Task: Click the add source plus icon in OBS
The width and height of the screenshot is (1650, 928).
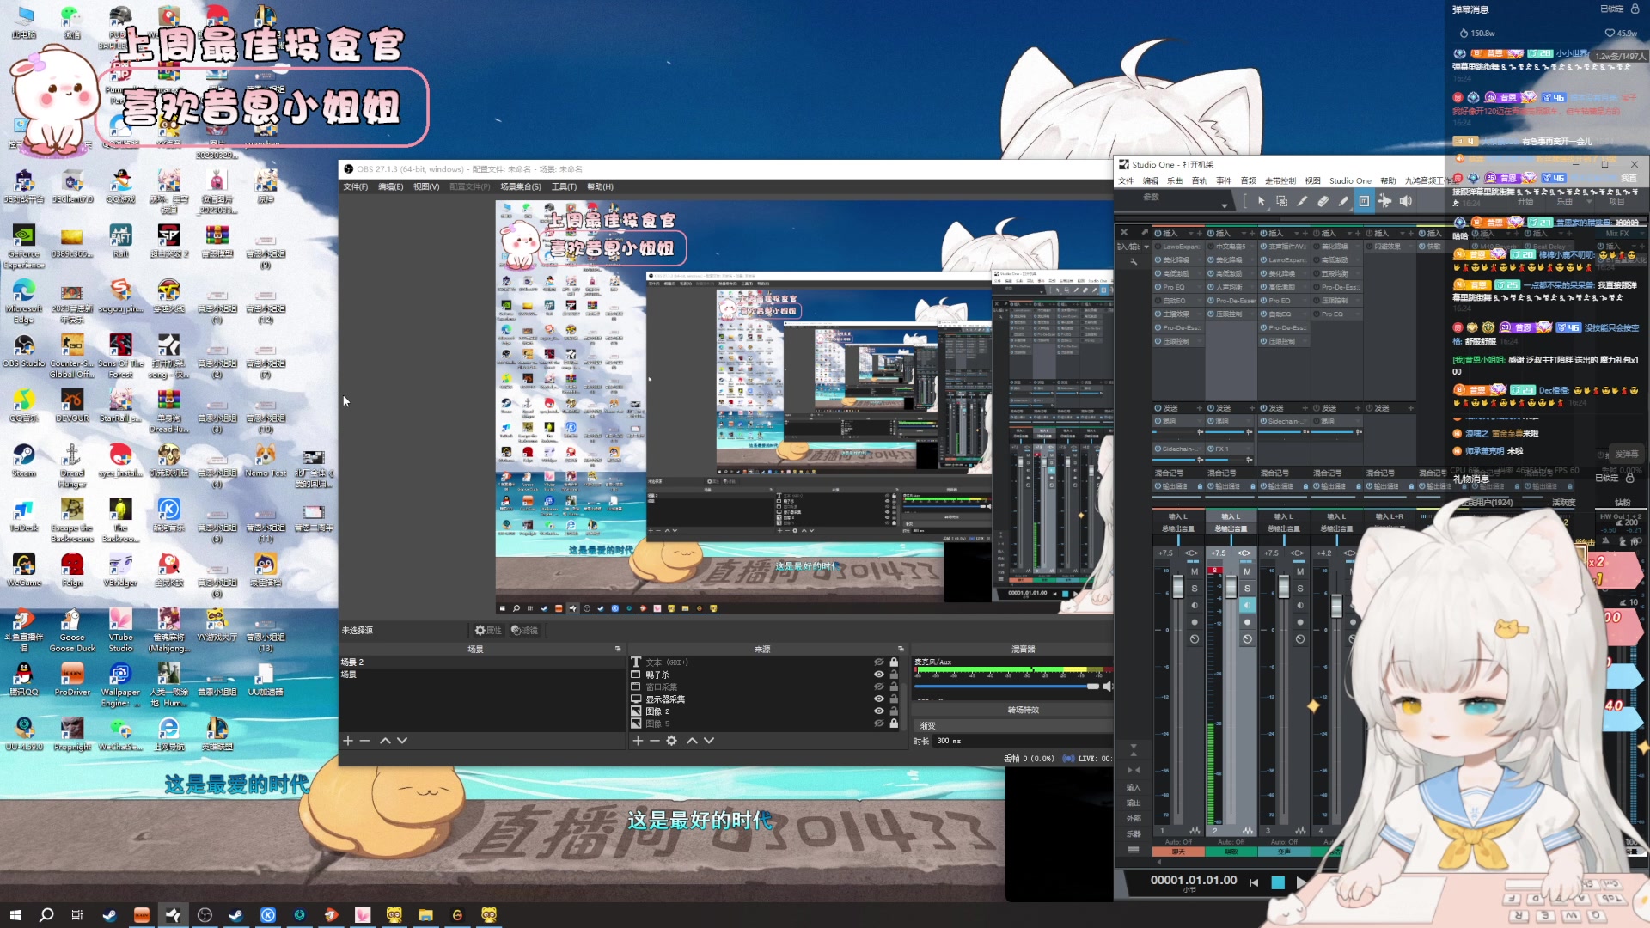Action: pyautogui.click(x=638, y=741)
